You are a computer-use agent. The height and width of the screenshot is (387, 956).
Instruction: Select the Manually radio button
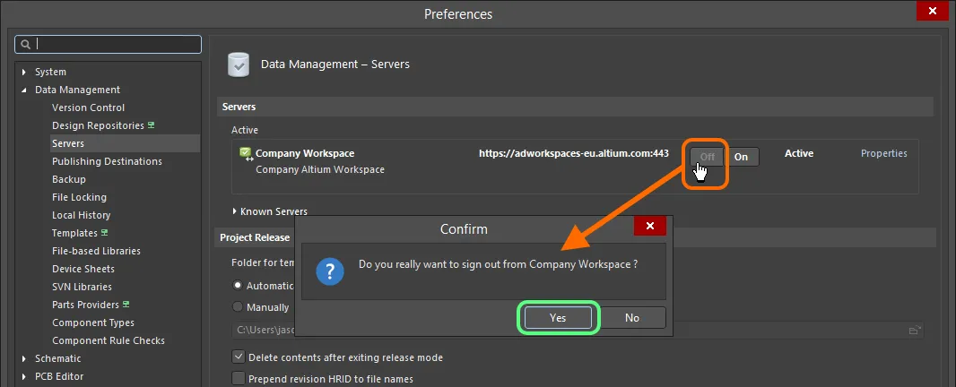click(x=237, y=307)
